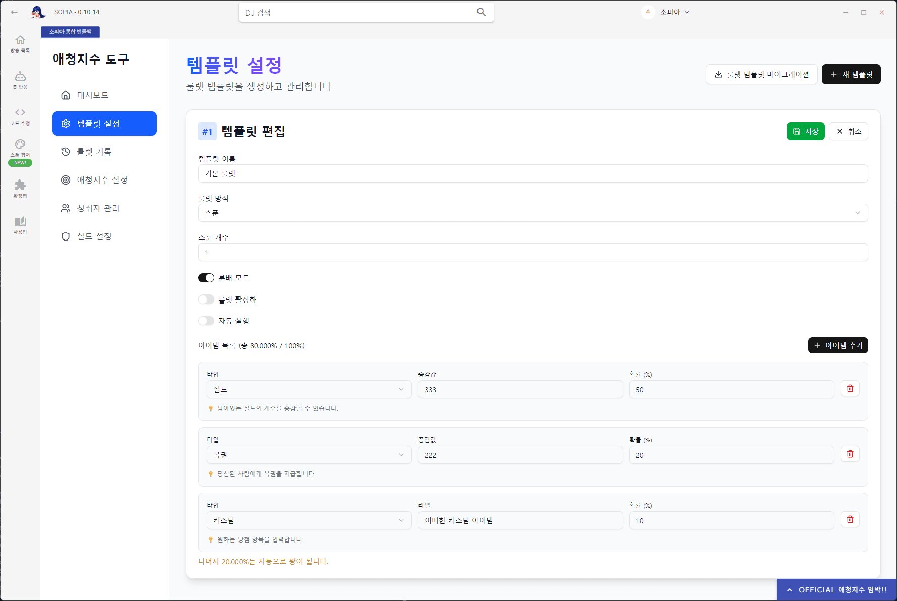The width and height of the screenshot is (897, 601).
Task: Open the 스푼 캡처 palette icon
Action: 20,145
